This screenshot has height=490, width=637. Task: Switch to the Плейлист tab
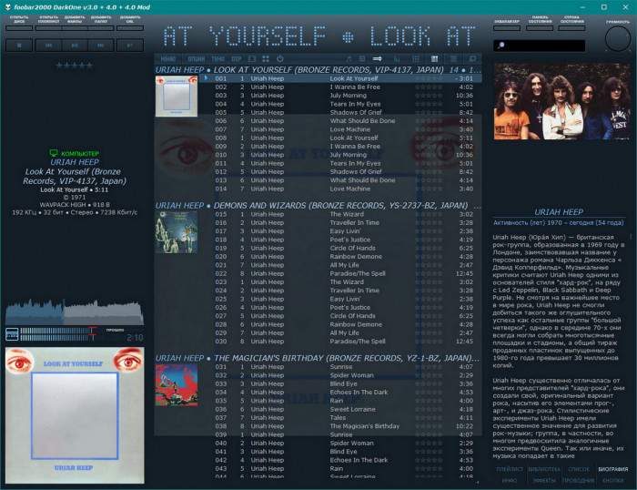point(510,469)
